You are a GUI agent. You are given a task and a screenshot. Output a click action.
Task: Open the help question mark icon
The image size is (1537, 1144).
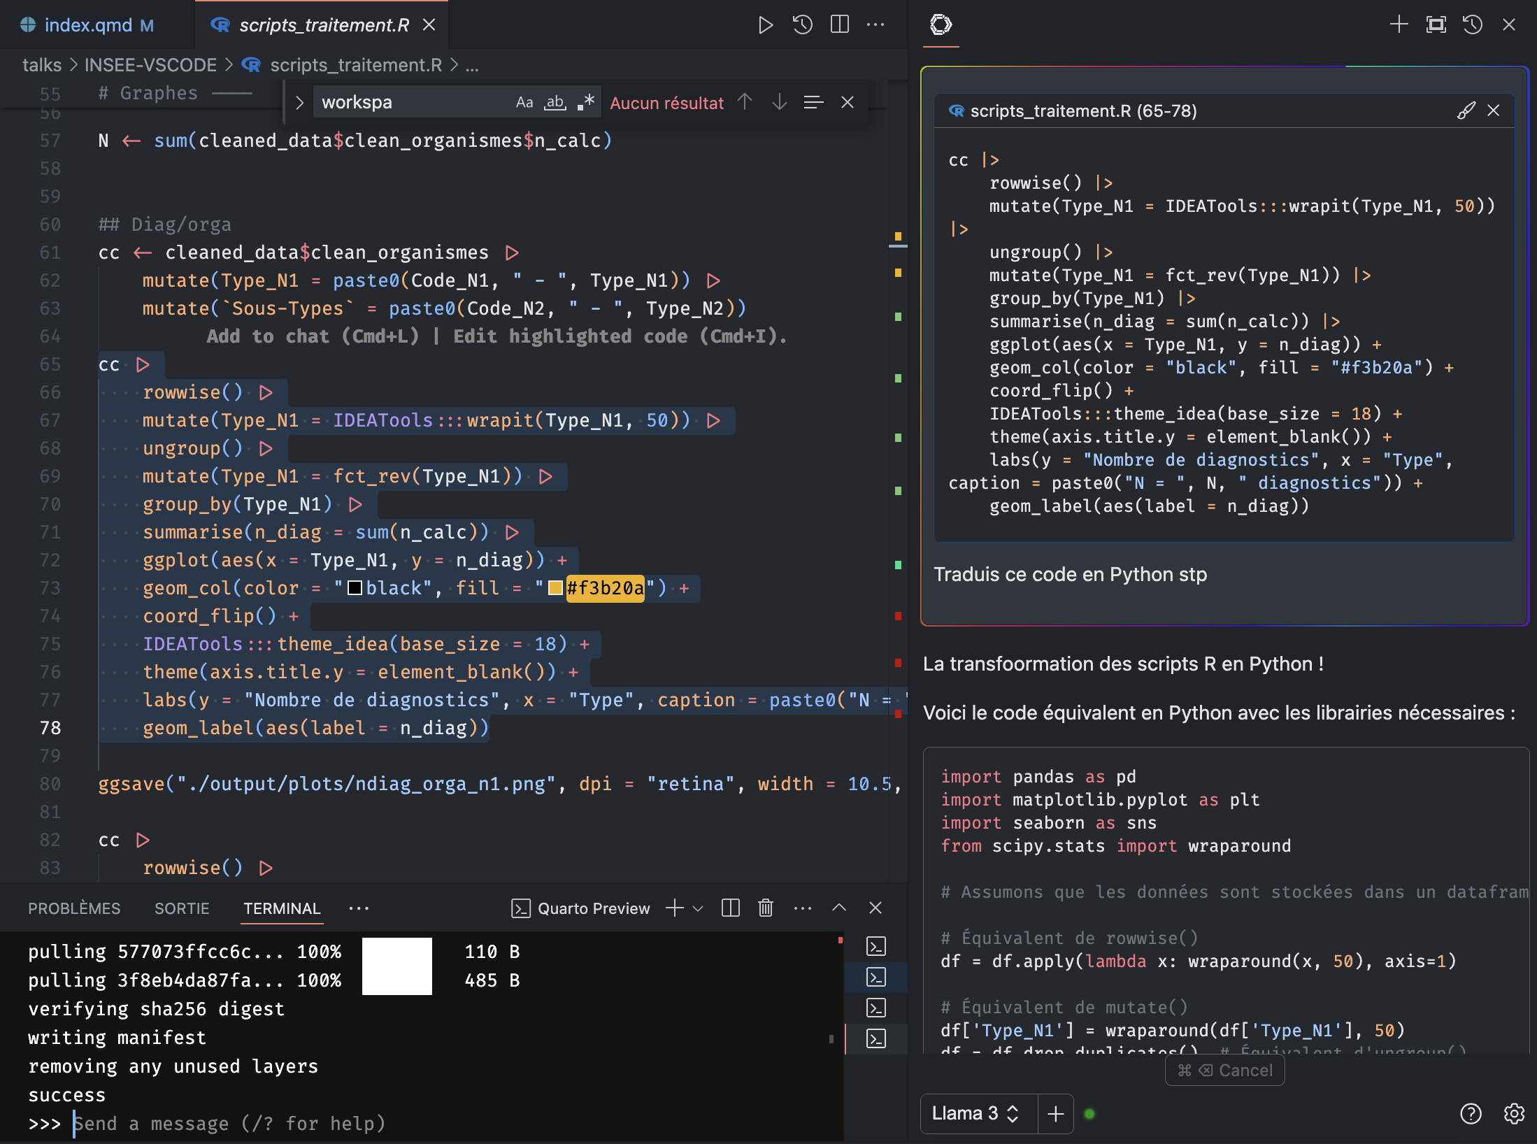[1471, 1113]
